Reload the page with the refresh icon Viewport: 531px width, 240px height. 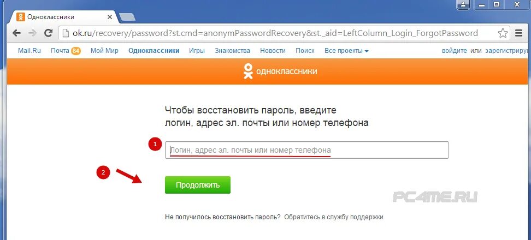click(49, 33)
